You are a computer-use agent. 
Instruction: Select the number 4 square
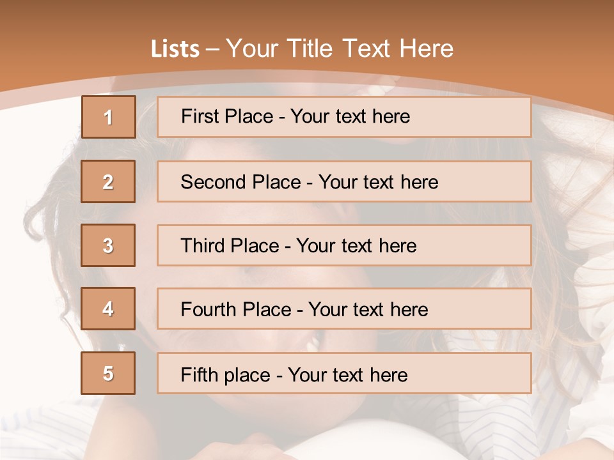click(x=108, y=309)
